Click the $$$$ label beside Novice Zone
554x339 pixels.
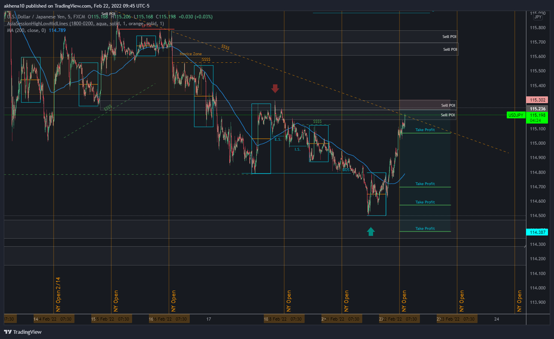(206, 60)
